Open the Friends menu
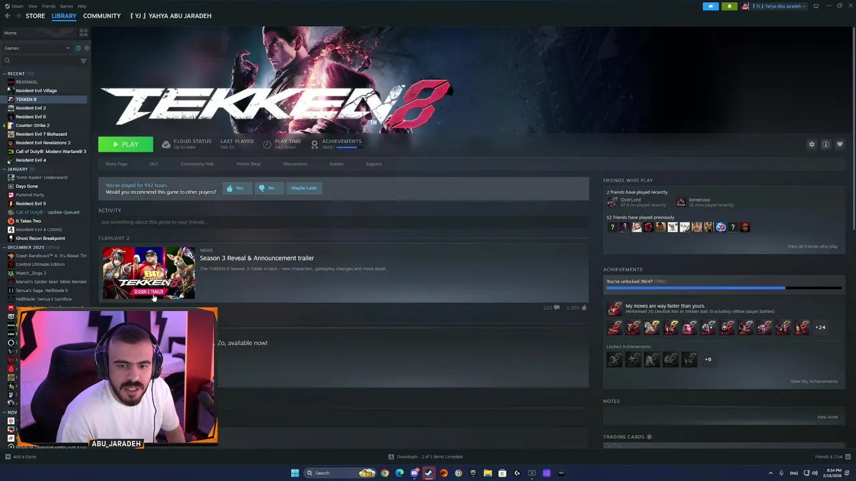This screenshot has height=481, width=856. coord(49,6)
